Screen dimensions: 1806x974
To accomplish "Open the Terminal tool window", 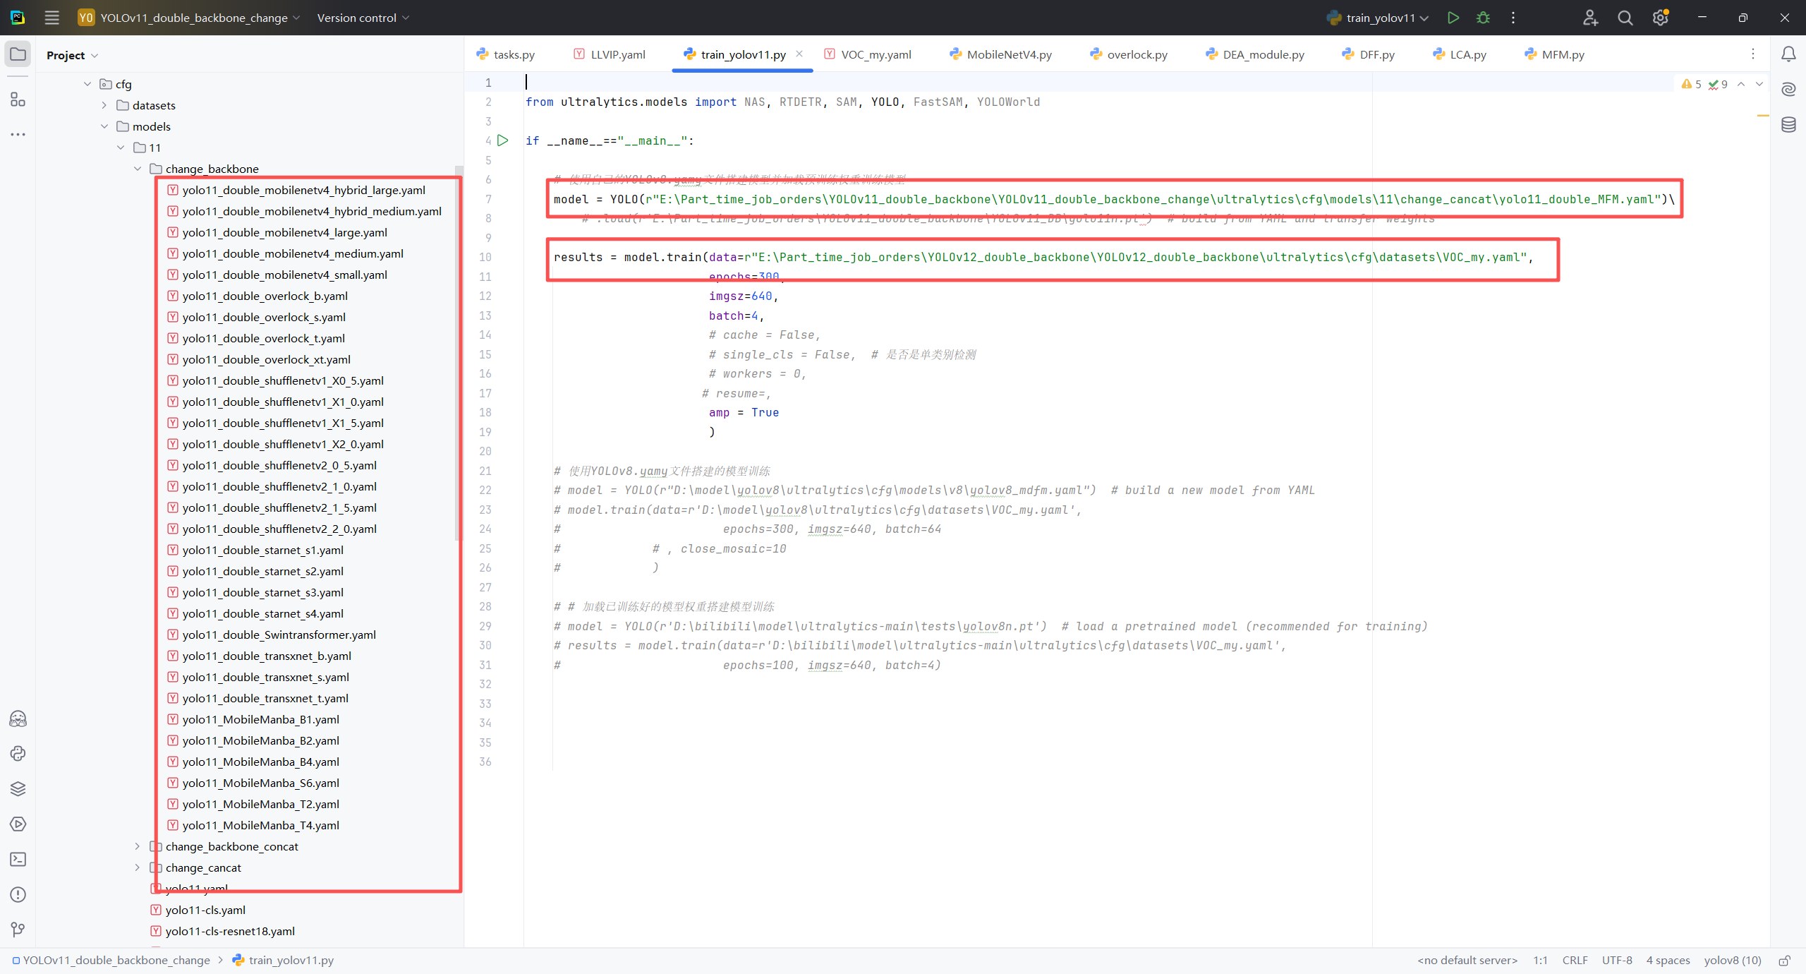I will (18, 859).
